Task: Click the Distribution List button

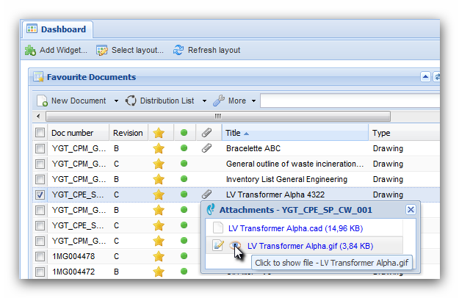Action: tap(160, 101)
